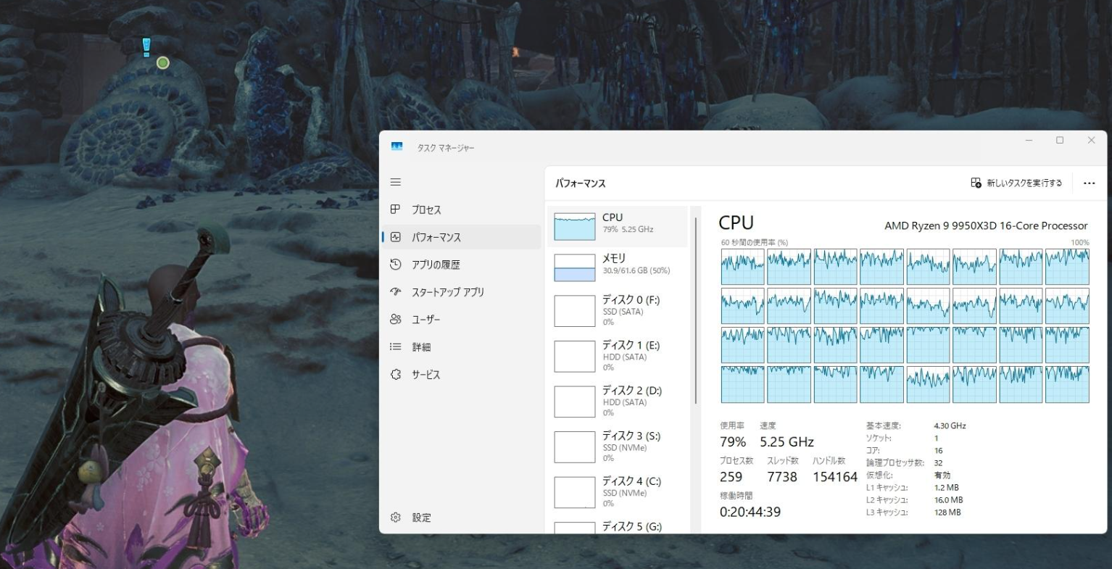This screenshot has width=1112, height=569.
Task: Click the Task Manager app icon in title bar
Action: tap(397, 146)
